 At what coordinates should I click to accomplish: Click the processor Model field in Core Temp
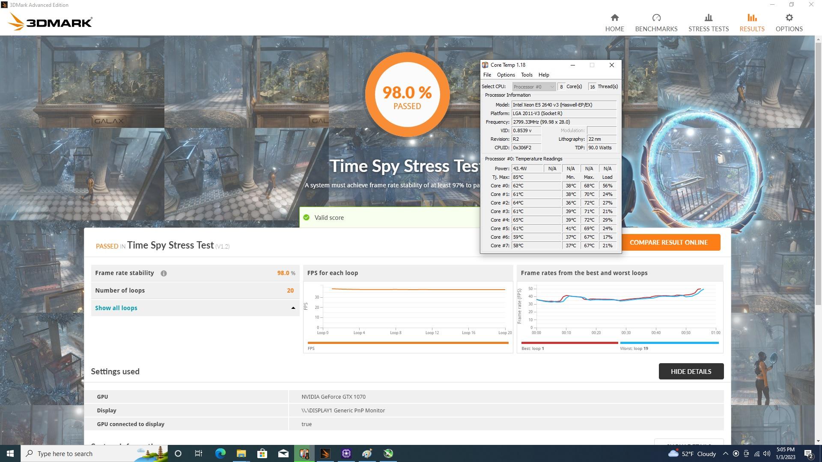564,105
